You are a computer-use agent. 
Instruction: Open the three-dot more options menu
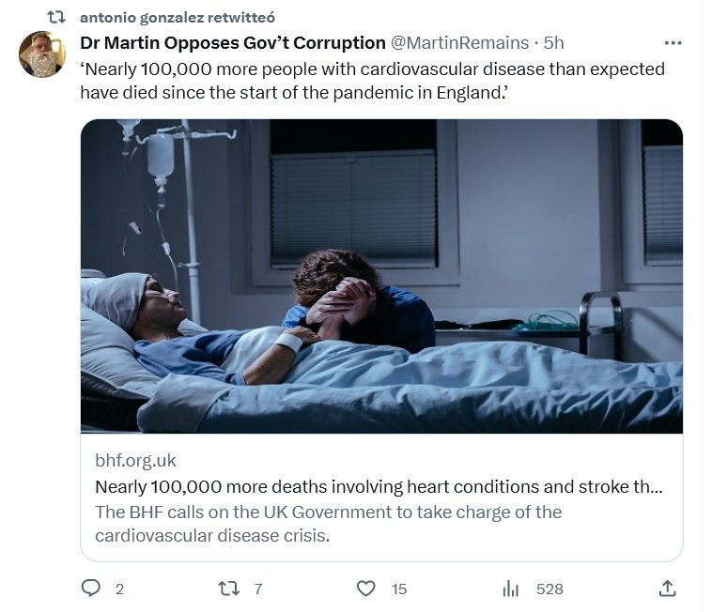[x=673, y=43]
